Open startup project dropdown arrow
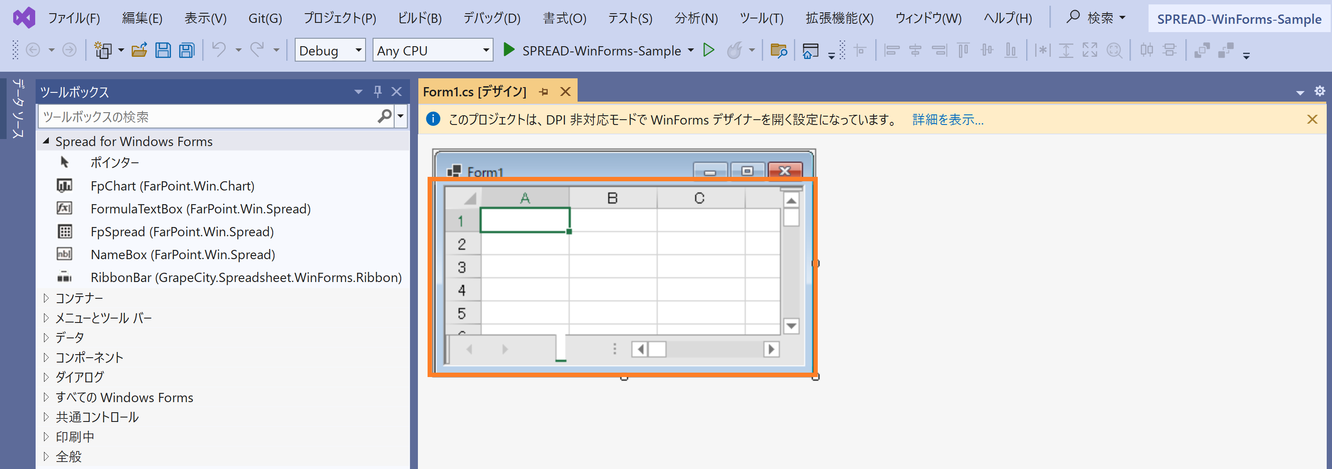Image resolution: width=1332 pixels, height=469 pixels. tap(691, 50)
